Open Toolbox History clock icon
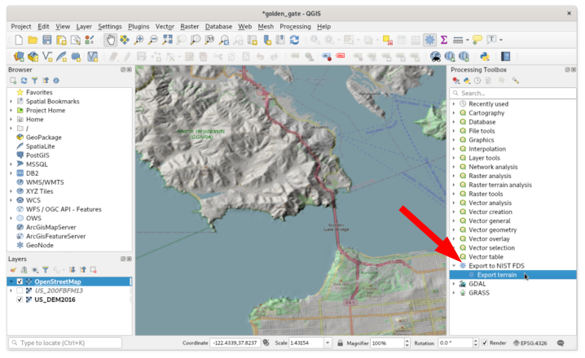This screenshot has width=585, height=358. point(477,81)
